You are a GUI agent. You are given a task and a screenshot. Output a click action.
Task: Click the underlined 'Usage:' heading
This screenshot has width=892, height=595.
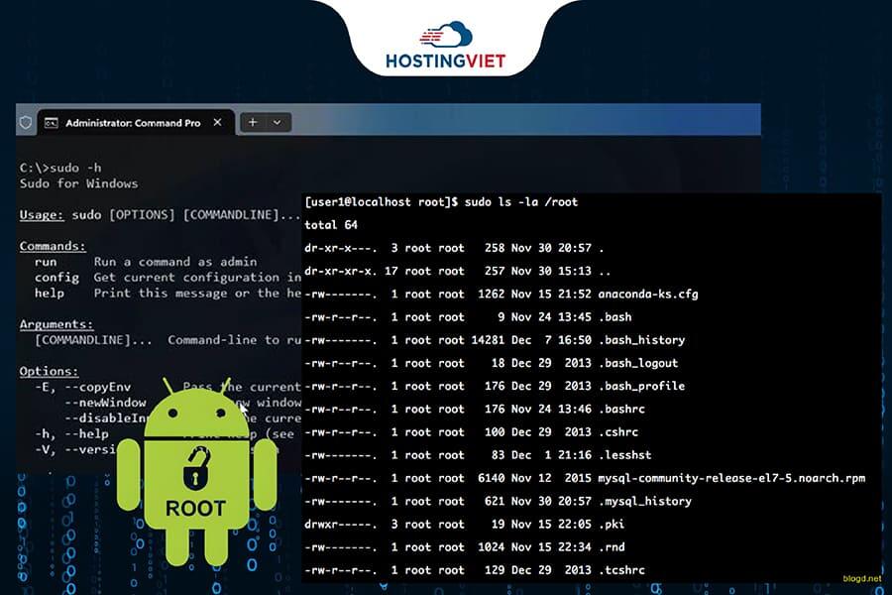point(42,214)
